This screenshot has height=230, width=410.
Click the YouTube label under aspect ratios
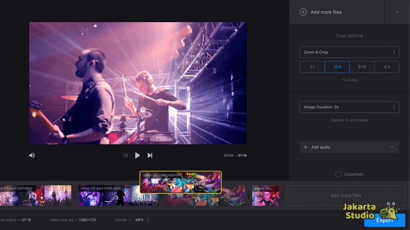point(349,80)
